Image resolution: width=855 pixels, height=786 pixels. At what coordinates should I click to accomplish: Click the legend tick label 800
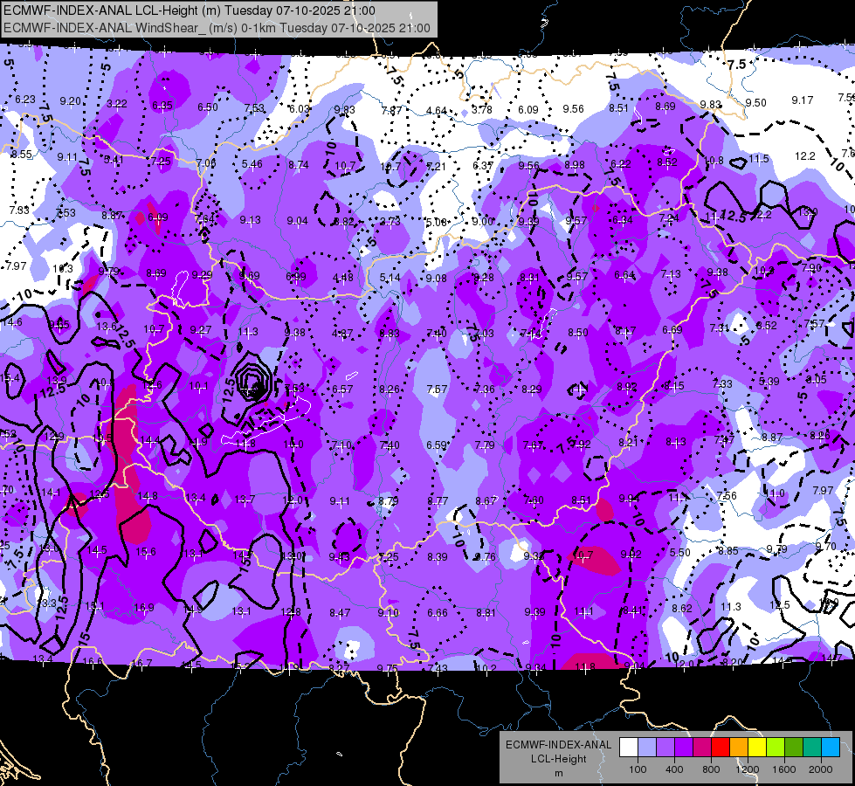coord(711,769)
